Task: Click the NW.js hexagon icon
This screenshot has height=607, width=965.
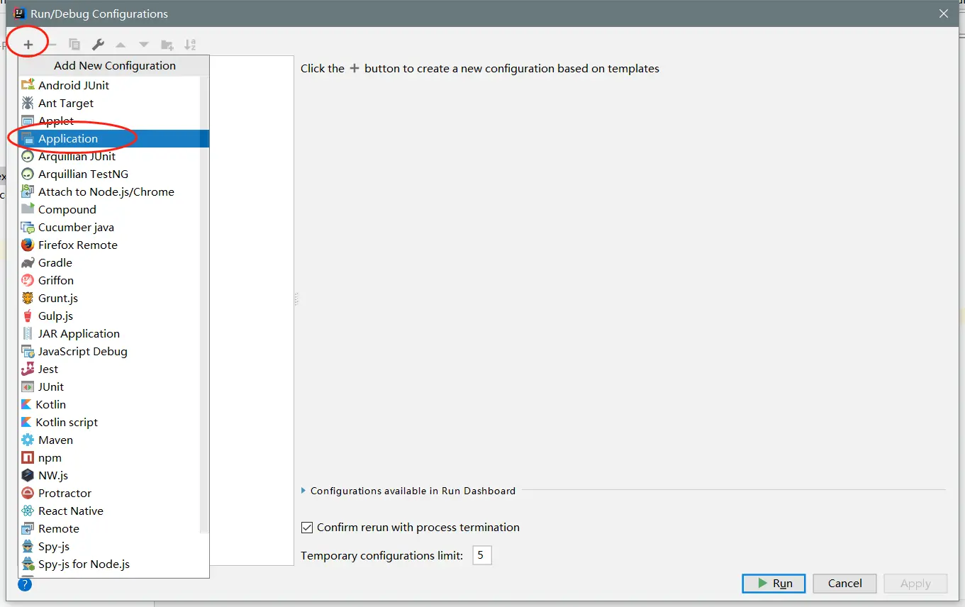Action: [28, 475]
